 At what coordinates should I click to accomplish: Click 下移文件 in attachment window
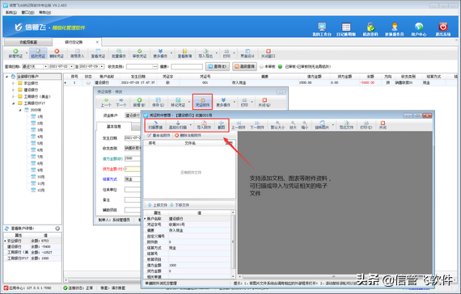click(x=180, y=205)
